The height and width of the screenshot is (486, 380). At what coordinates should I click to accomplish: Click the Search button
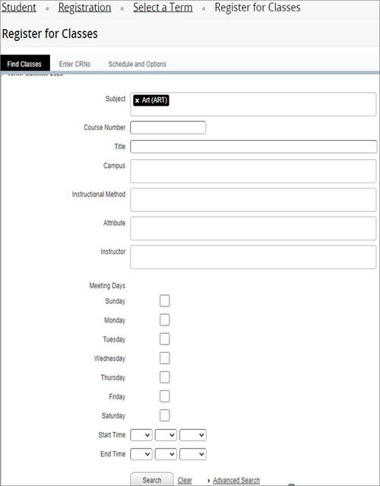pos(152,479)
